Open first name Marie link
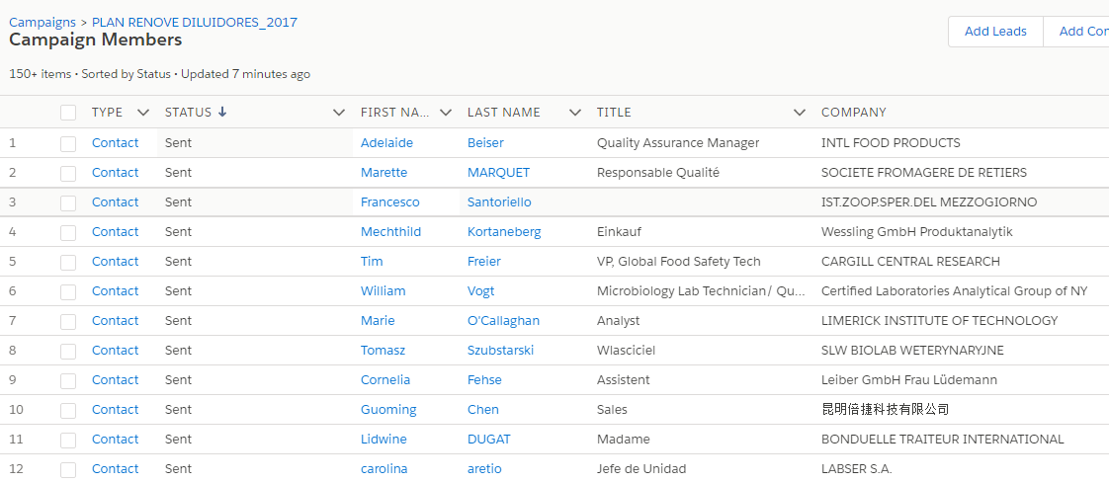This screenshot has width=1109, height=483. pyautogui.click(x=378, y=321)
